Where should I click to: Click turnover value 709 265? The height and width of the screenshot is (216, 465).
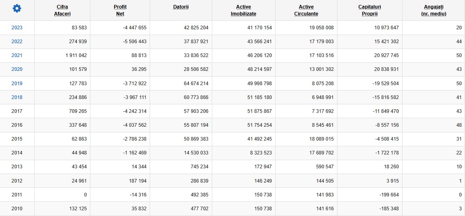(78, 111)
